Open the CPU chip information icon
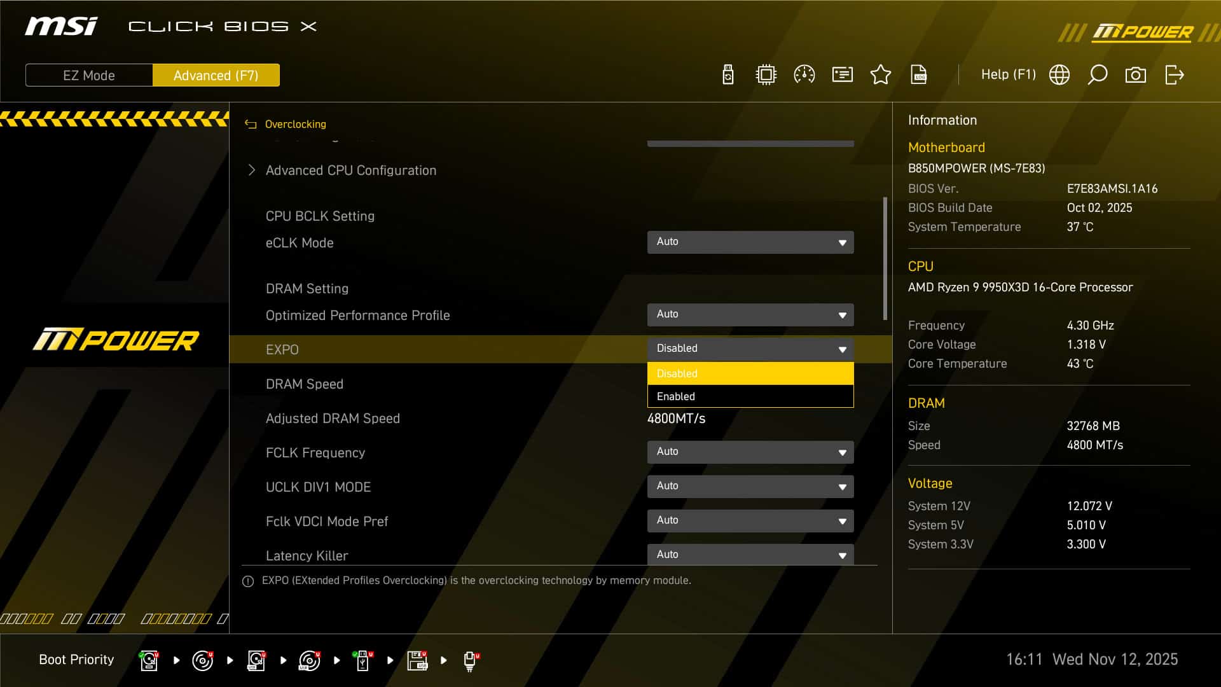The width and height of the screenshot is (1221, 687). pos(766,75)
